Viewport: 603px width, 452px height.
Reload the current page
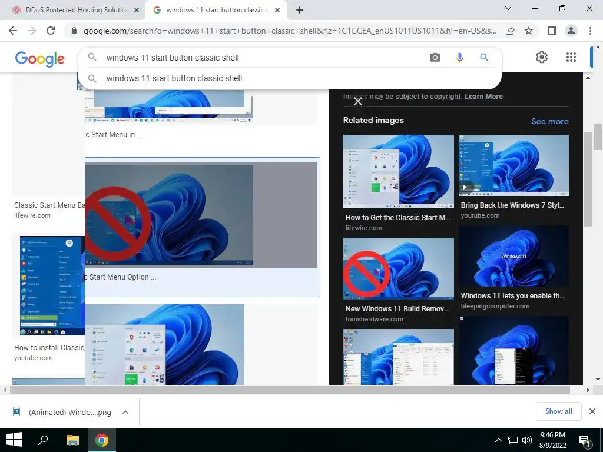[51, 31]
